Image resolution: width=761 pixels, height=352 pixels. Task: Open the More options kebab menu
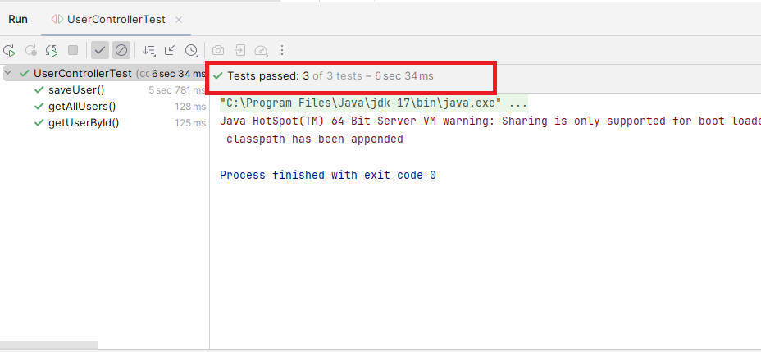point(282,50)
